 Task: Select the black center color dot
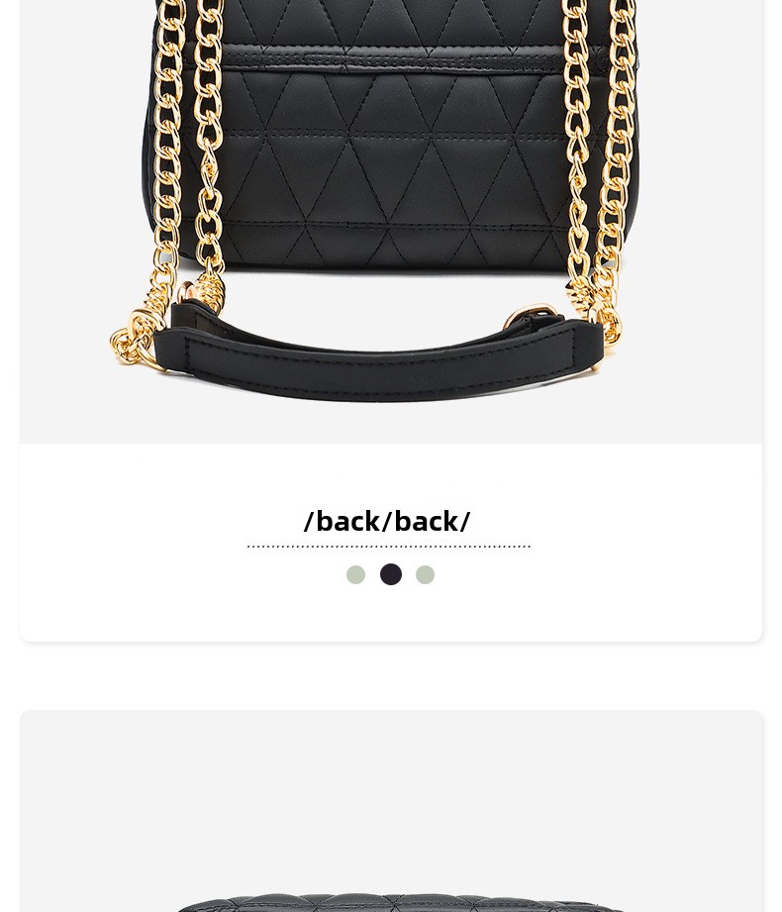coord(391,574)
